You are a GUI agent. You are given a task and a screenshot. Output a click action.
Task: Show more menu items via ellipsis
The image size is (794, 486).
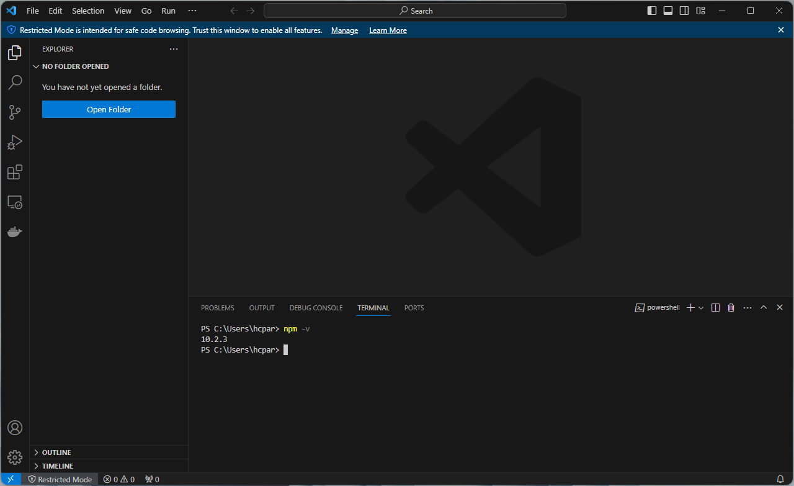[x=192, y=11]
